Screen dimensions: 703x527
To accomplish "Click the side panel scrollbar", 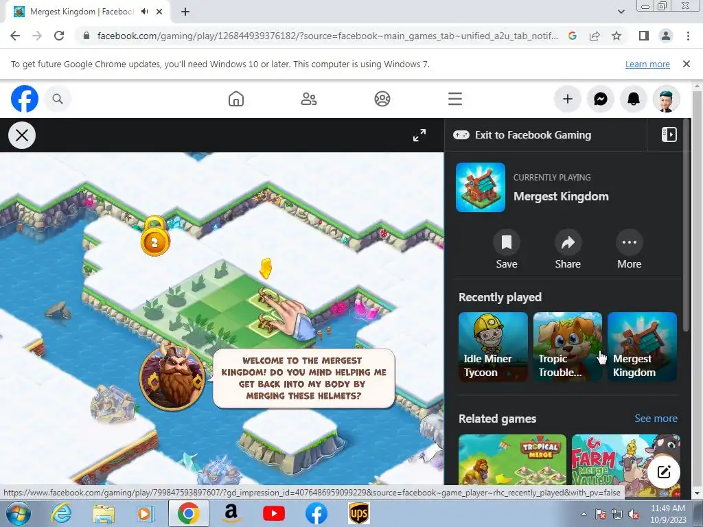I will point(686,225).
